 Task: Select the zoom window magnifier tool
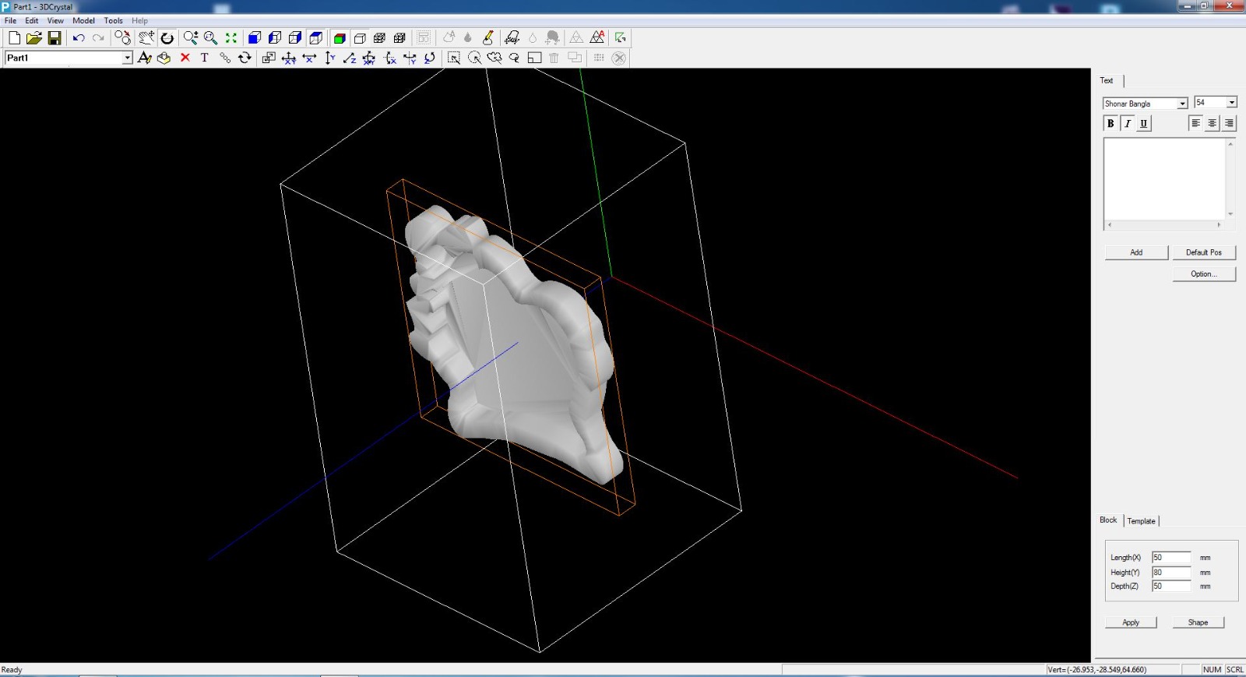[210, 37]
